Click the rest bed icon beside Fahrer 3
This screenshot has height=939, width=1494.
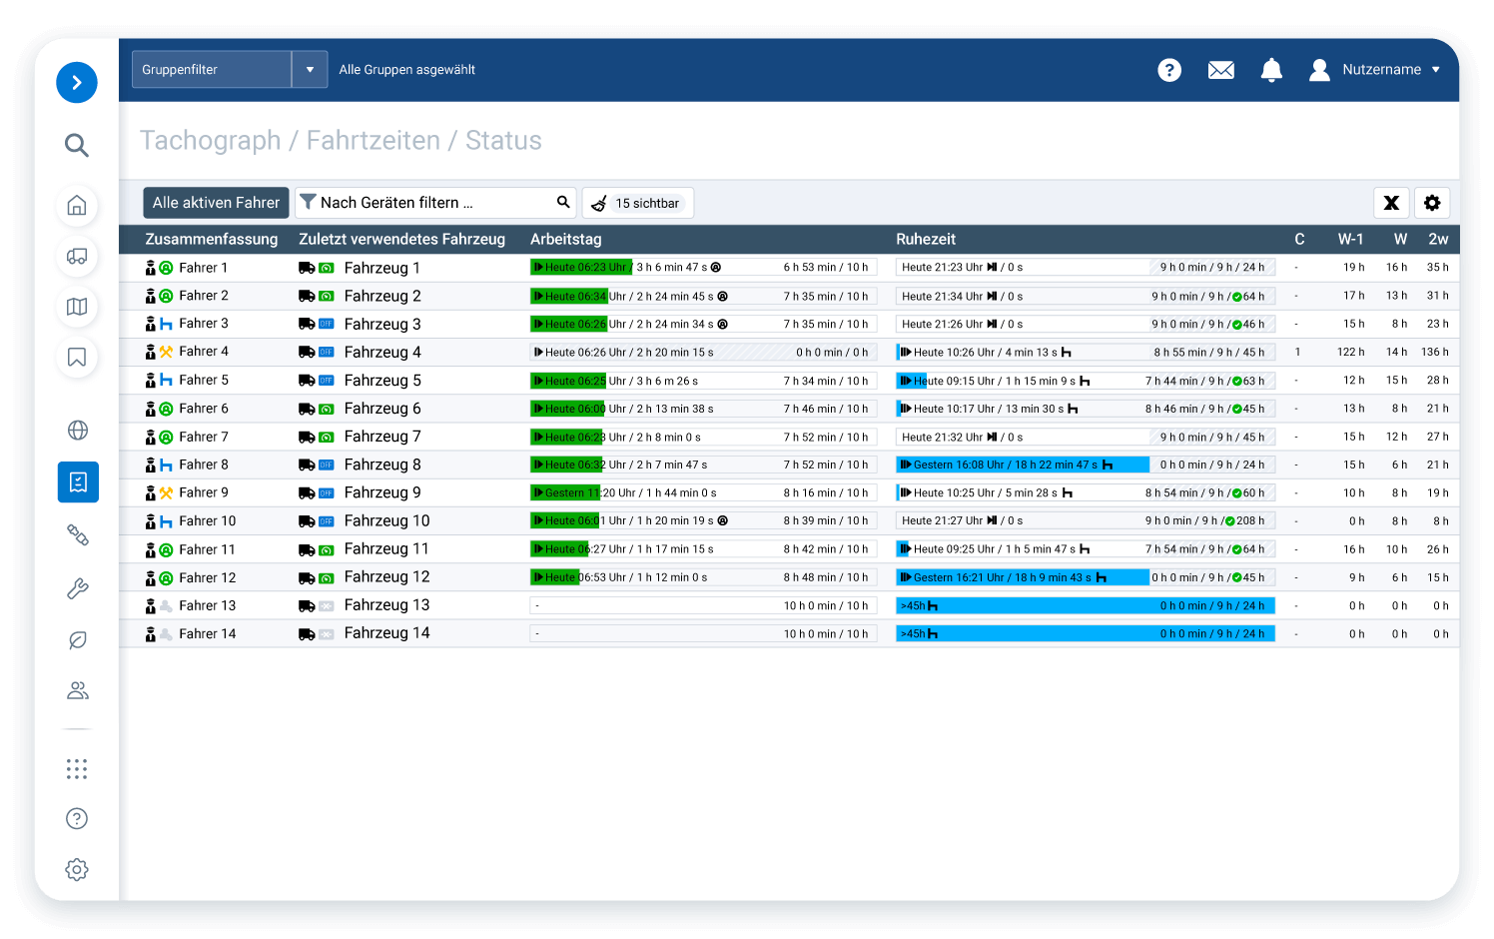[x=167, y=324]
